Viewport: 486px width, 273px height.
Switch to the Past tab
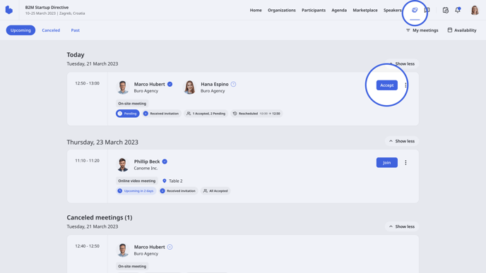[x=76, y=30]
